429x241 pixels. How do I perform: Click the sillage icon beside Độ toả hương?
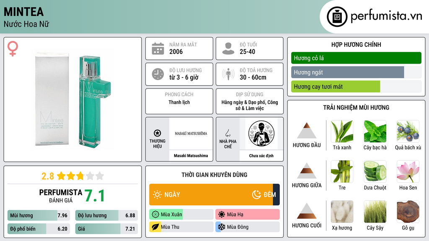tap(228, 74)
